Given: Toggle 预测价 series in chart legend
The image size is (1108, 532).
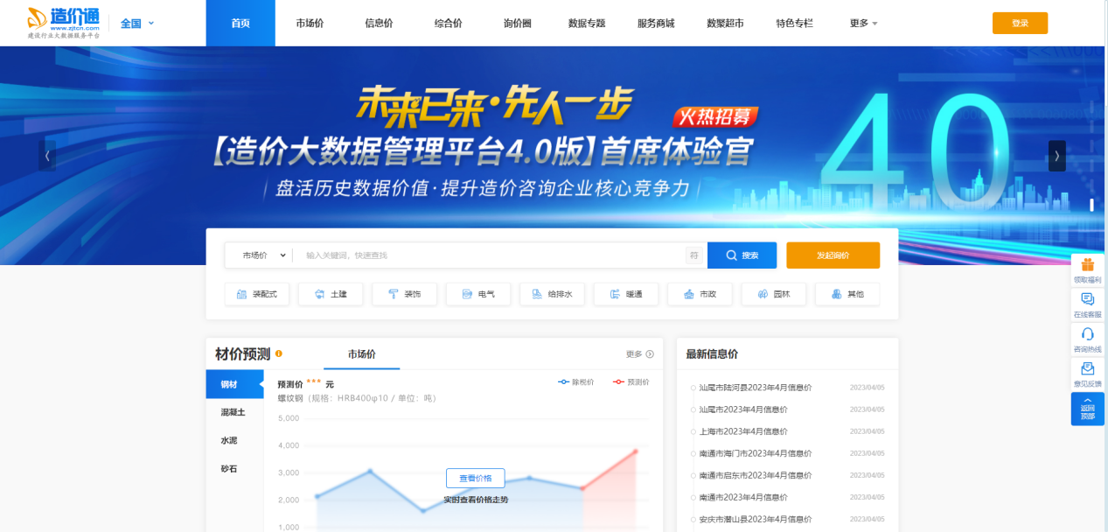Looking at the screenshot, I should click(x=631, y=382).
